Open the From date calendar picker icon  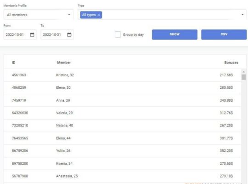pyautogui.click(x=32, y=34)
